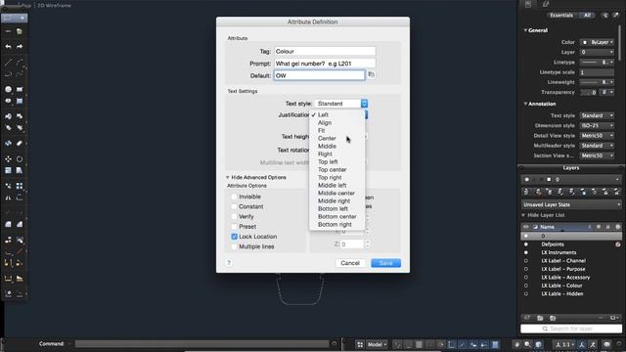
Task: Select the Rotate tool
Action: pyautogui.click(x=20, y=158)
